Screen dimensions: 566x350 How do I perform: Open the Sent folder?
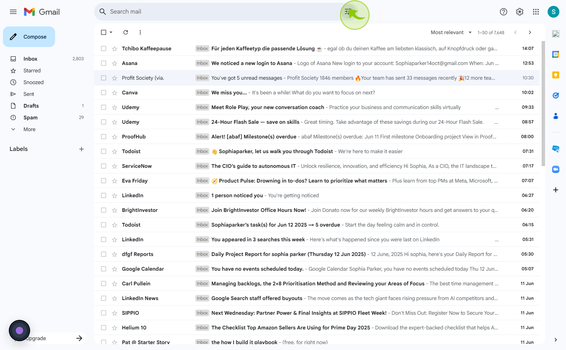tap(29, 94)
